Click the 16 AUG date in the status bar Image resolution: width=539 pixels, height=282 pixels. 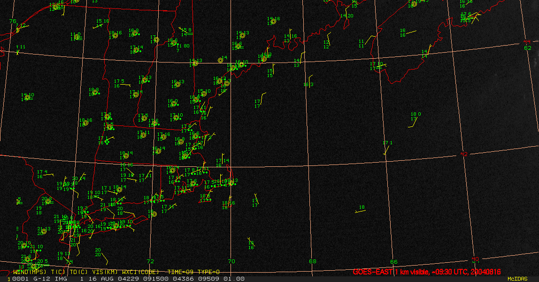coord(101,279)
